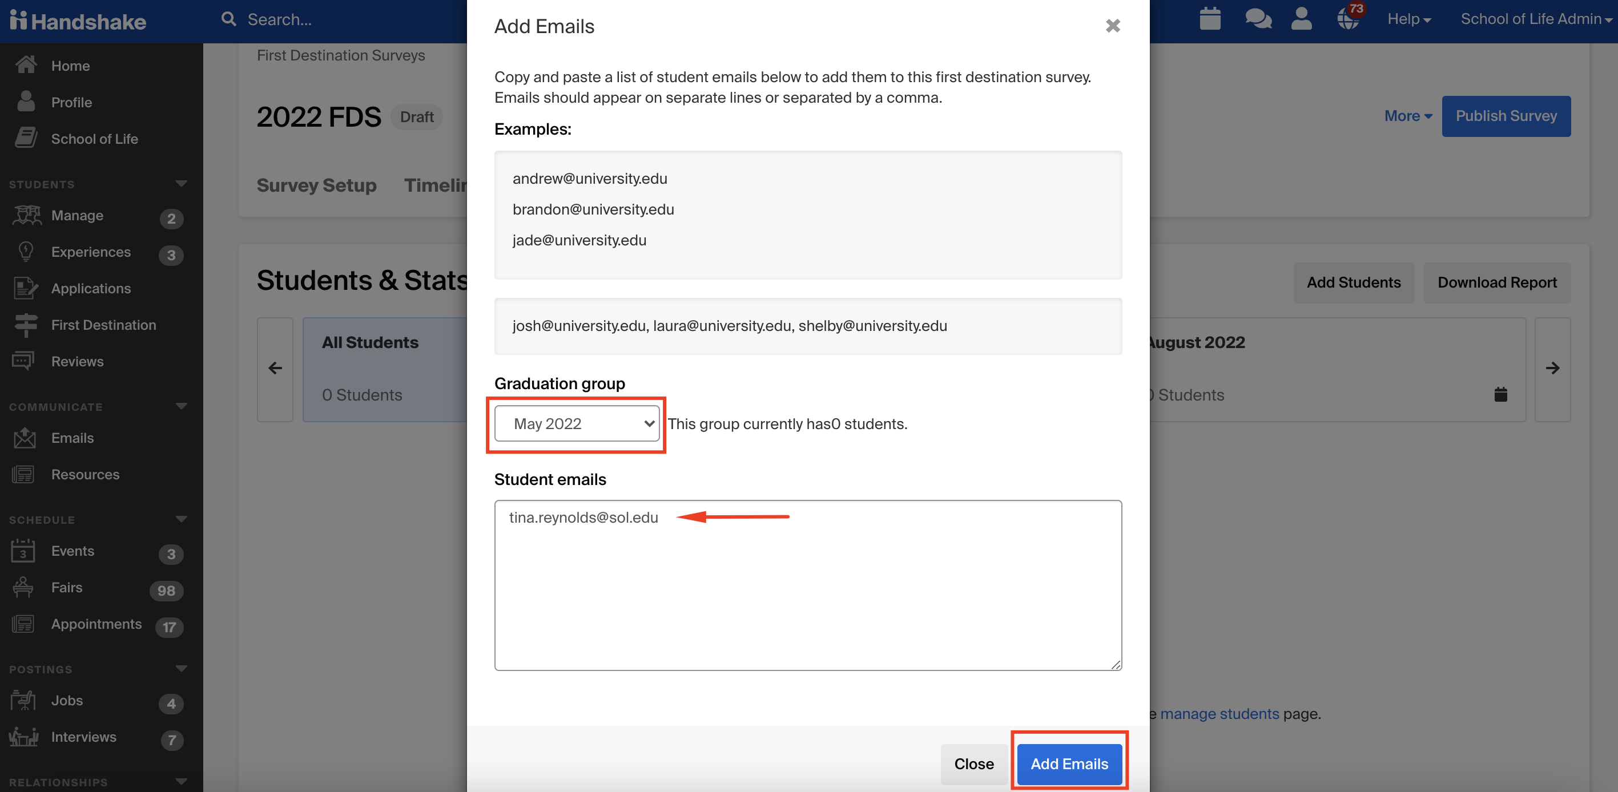The width and height of the screenshot is (1618, 792).
Task: Follow the manage students link
Action: click(x=1219, y=714)
